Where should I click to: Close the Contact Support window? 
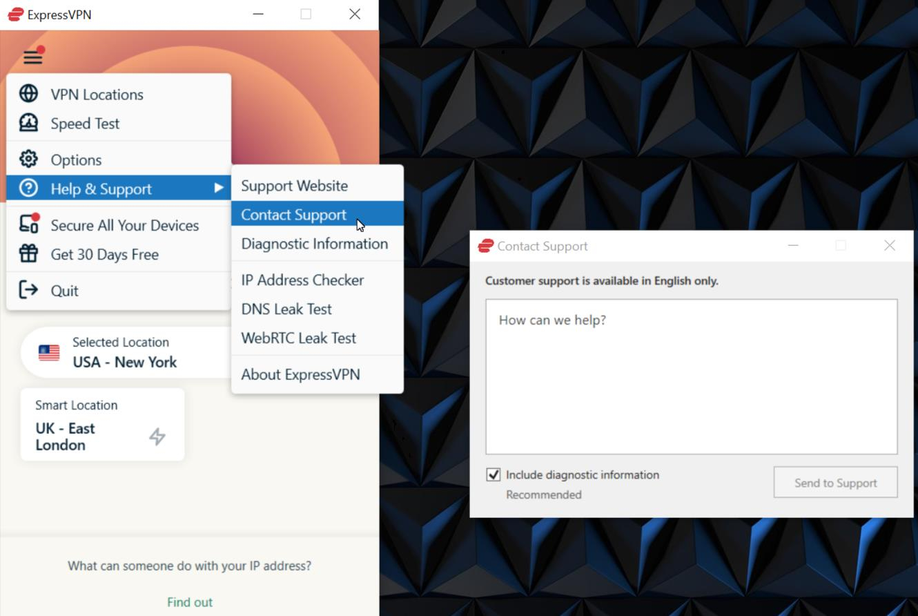(x=889, y=246)
